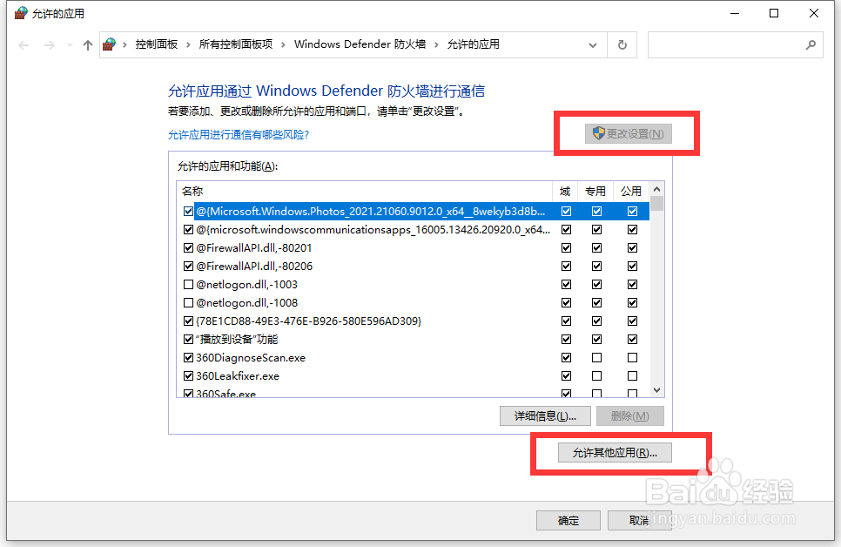This screenshot has width=841, height=547.
Task: Toggle the Microsoft.Windows.Photos app checkbox
Action: click(x=188, y=212)
